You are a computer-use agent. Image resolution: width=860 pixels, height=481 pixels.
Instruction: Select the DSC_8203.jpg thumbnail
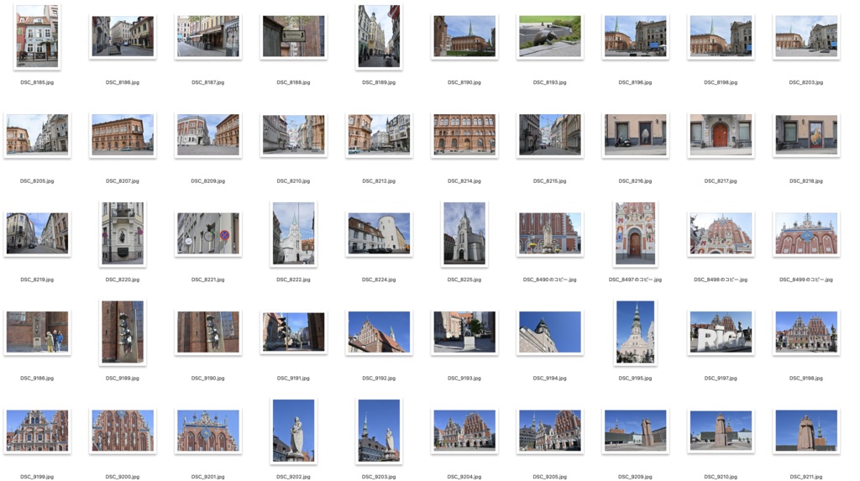coord(806,36)
